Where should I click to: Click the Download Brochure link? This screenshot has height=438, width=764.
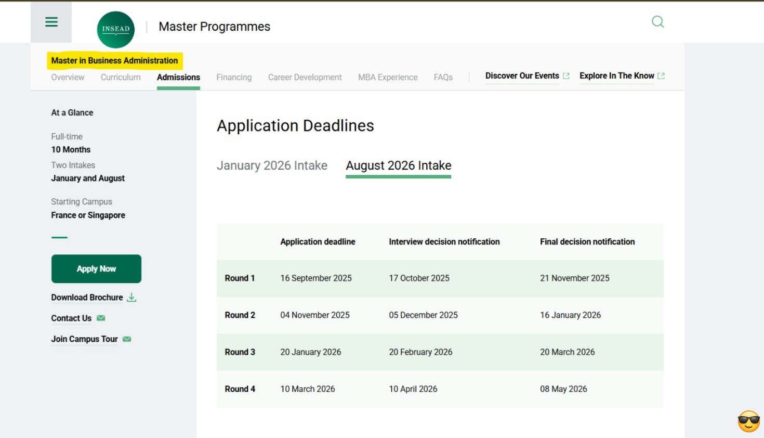coord(87,298)
